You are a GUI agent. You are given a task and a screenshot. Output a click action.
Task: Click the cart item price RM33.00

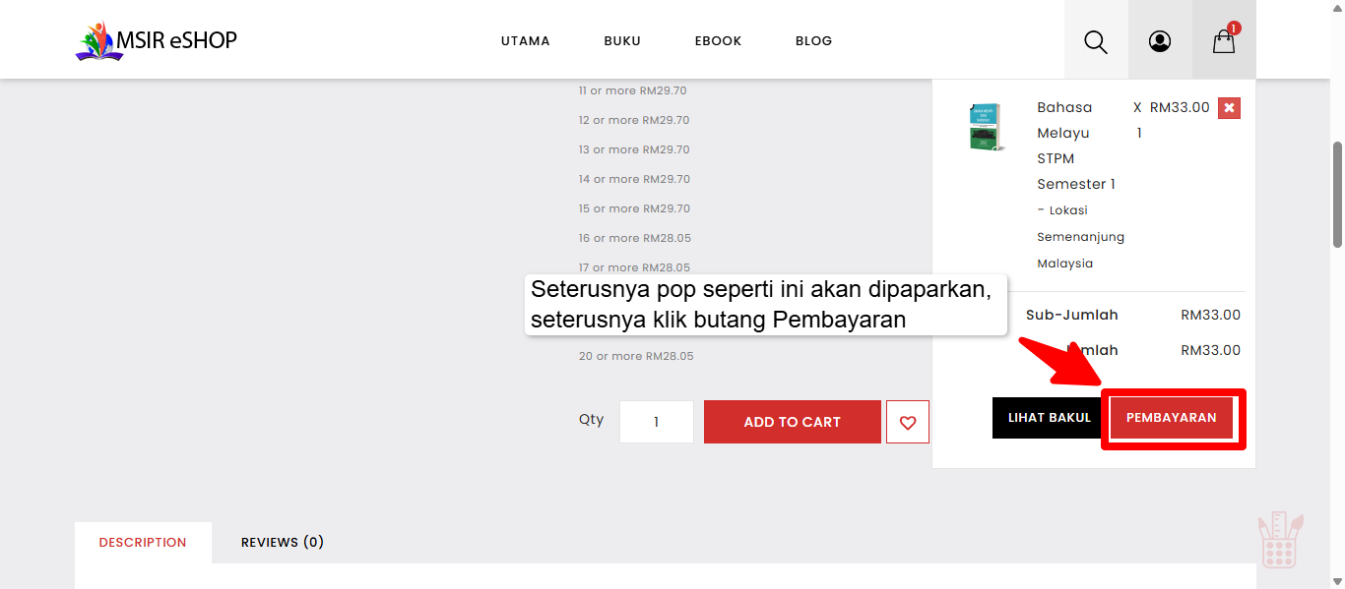(x=1180, y=107)
